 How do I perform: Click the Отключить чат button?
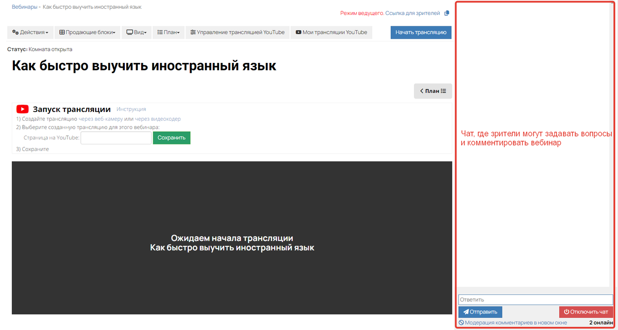(x=586, y=312)
